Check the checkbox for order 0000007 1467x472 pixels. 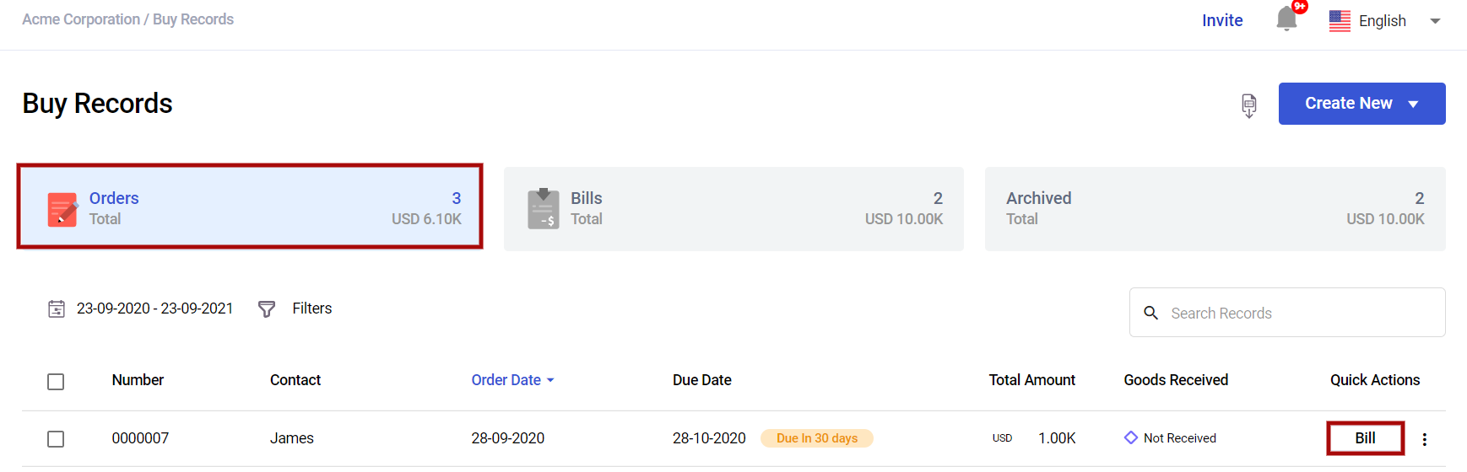point(56,439)
